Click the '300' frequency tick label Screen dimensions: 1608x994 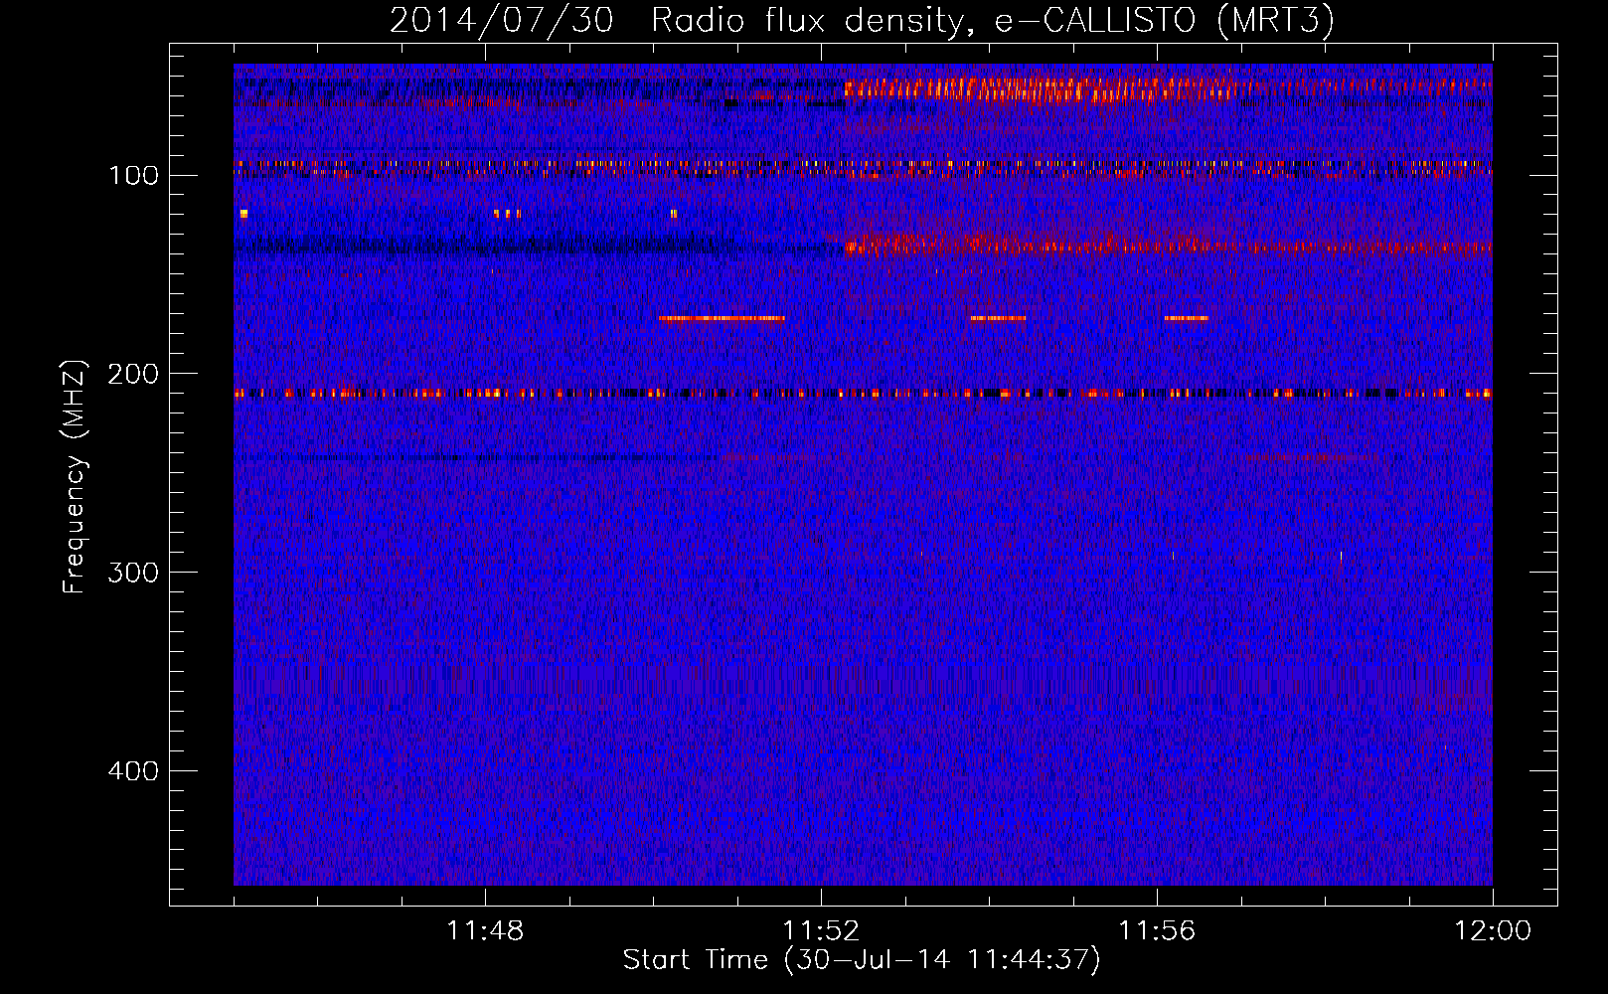(x=133, y=574)
